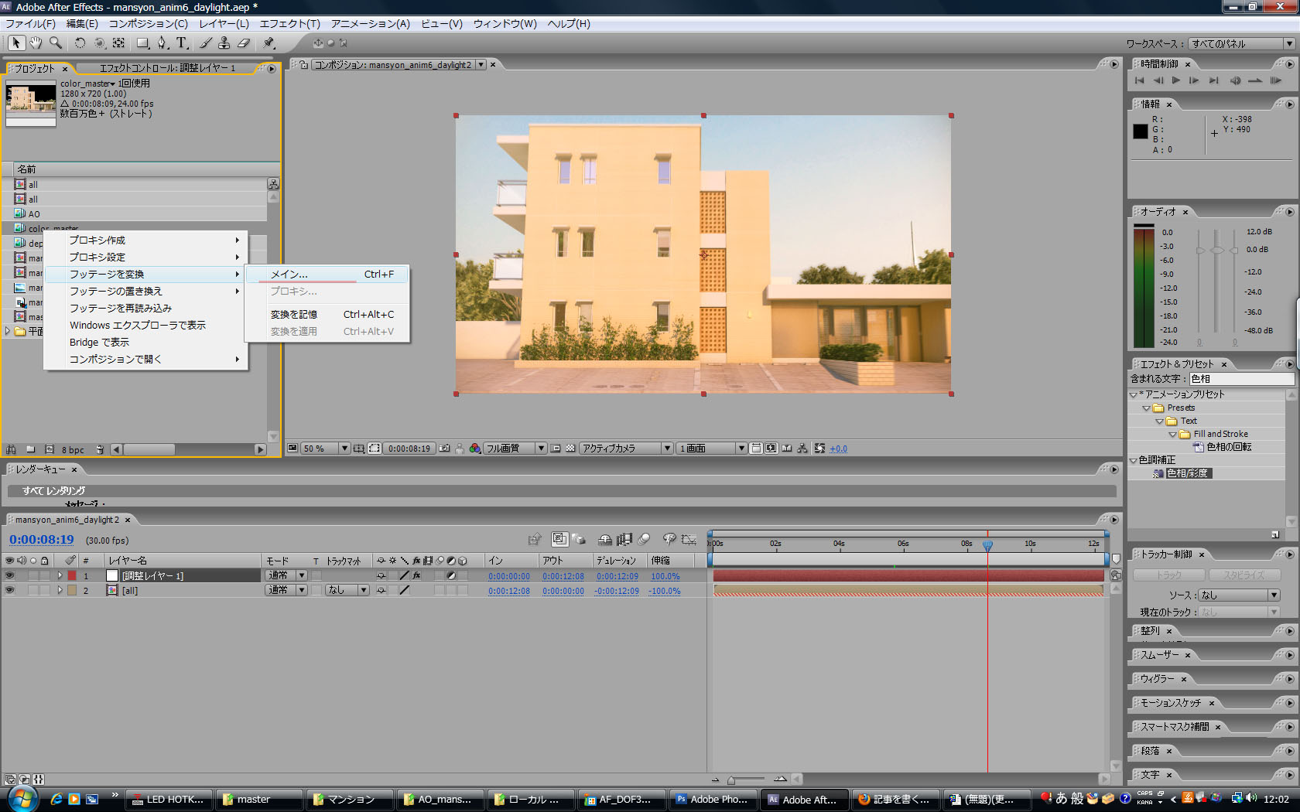
Task: Select the Eraser tool
Action: (244, 43)
